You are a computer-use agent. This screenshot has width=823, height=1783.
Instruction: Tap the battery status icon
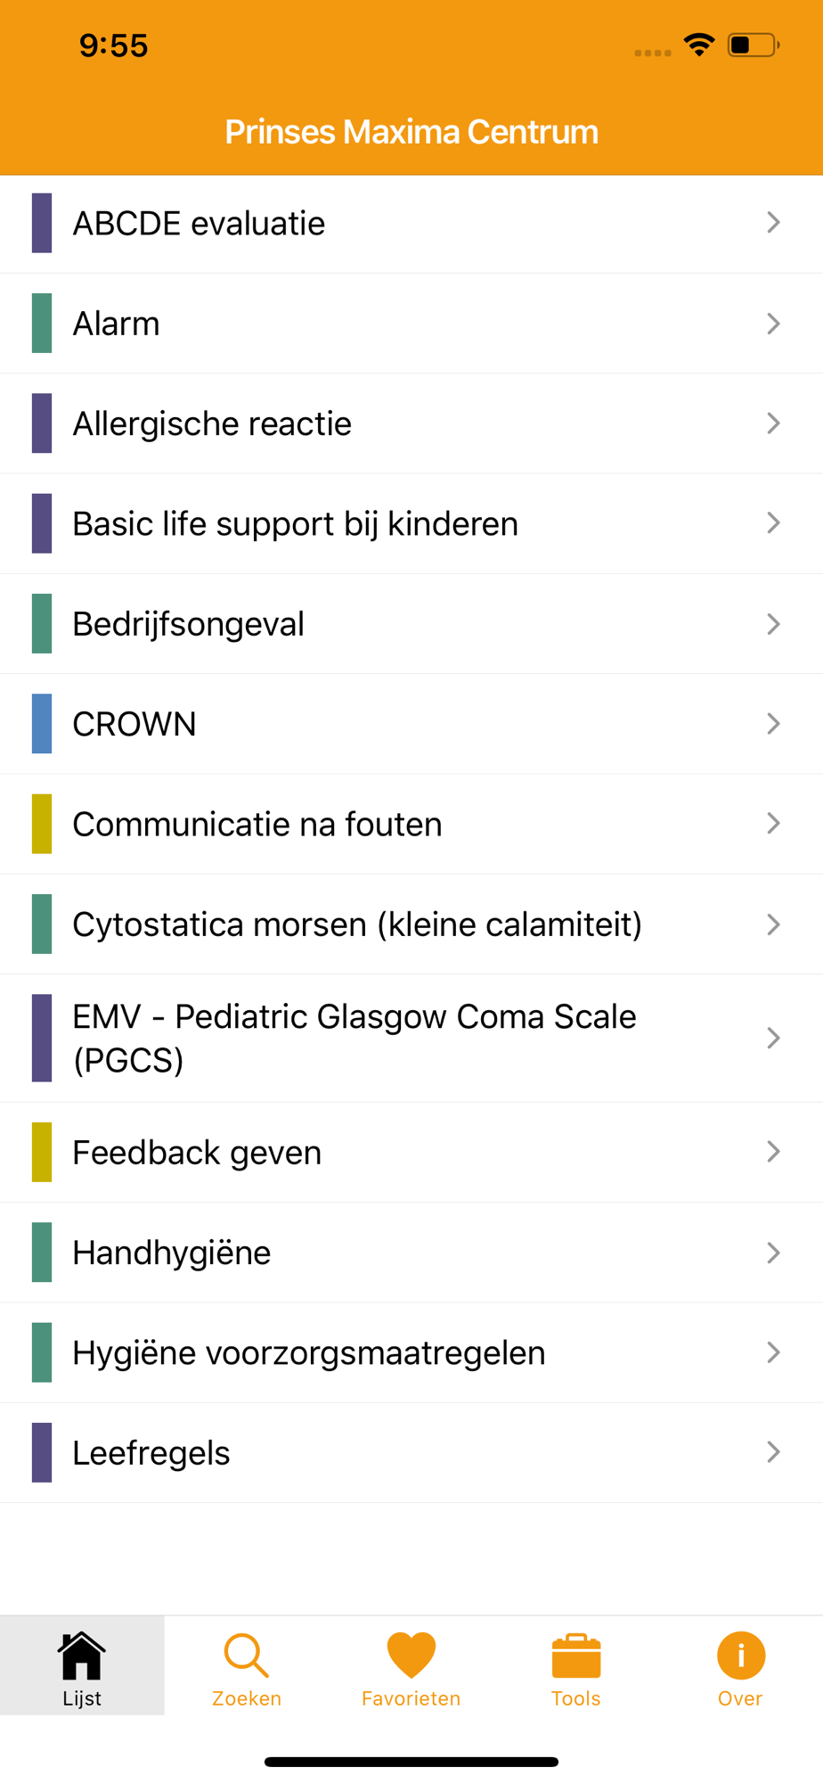[x=754, y=45]
